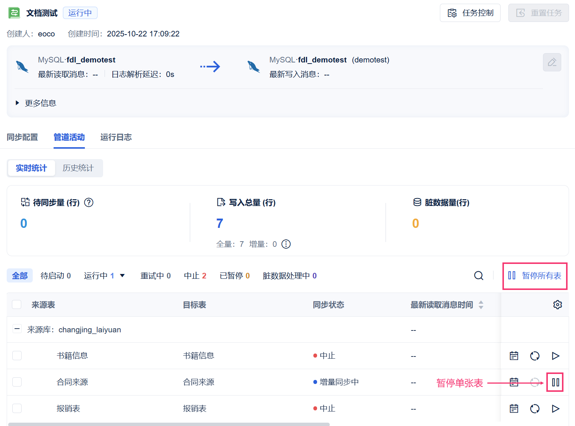Open the log icon for the 报销表 row
Screen dimensions: 575x426
[x=514, y=409]
